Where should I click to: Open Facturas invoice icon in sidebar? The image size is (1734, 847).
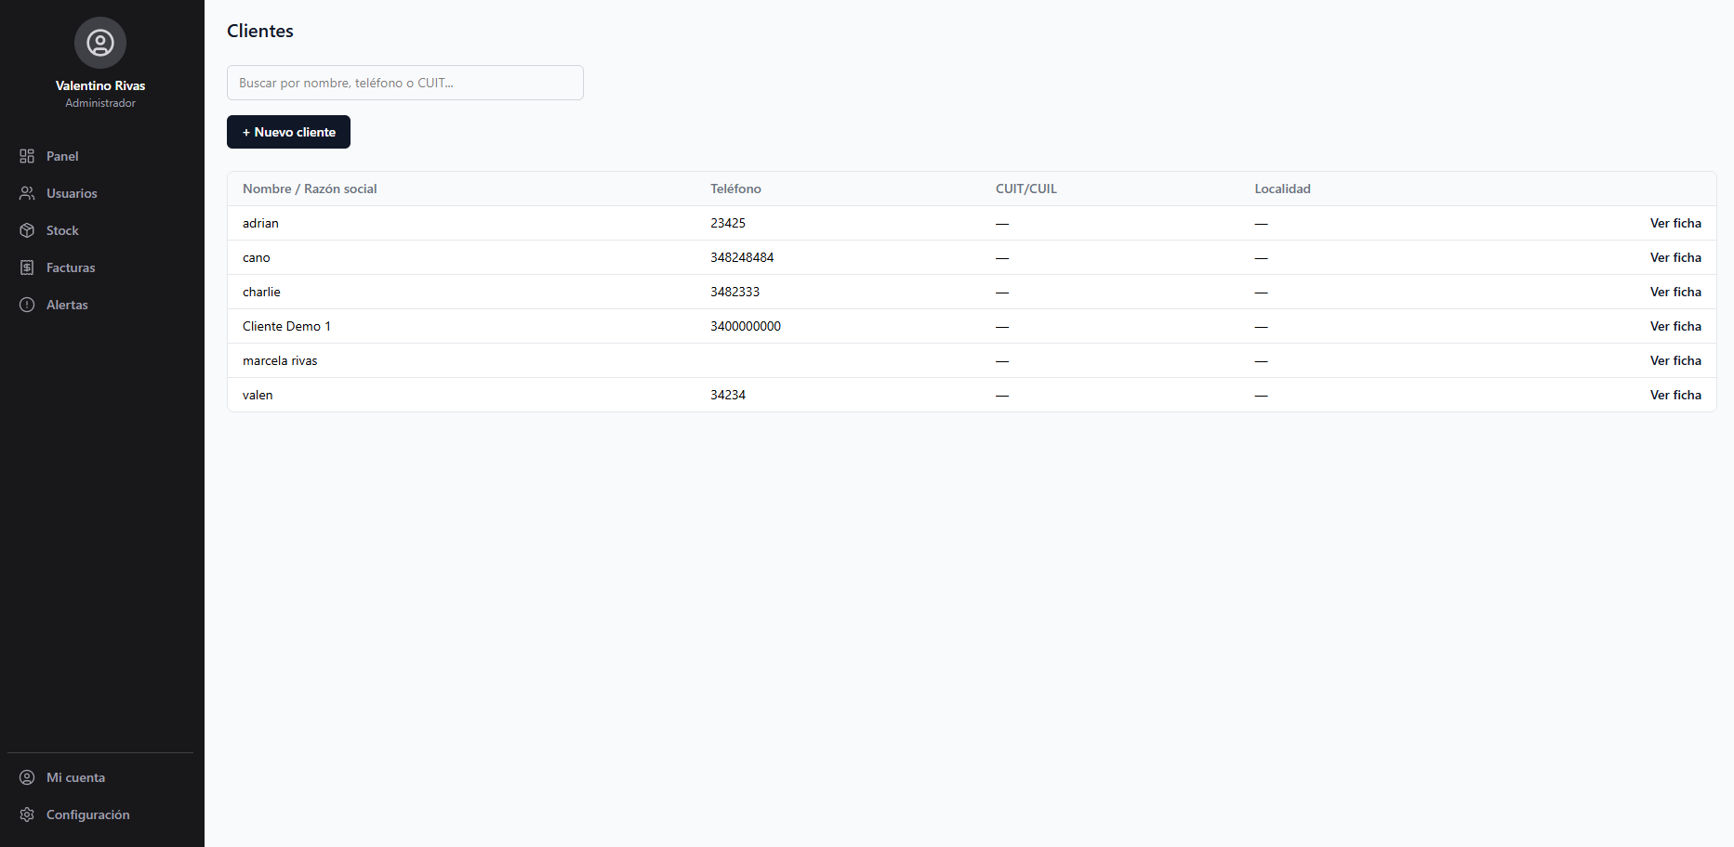pos(27,267)
